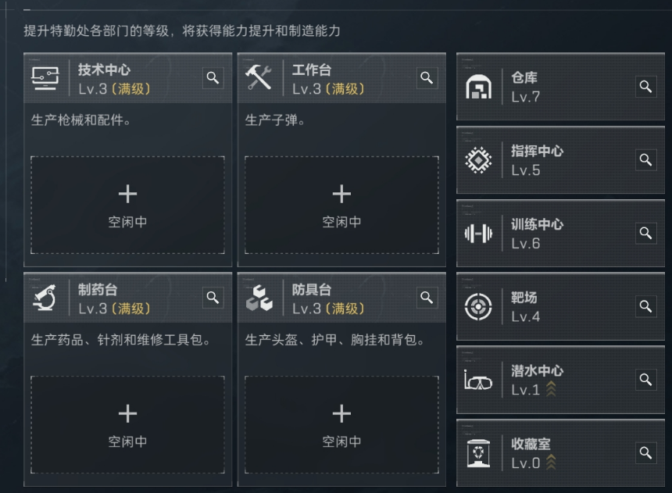The width and height of the screenshot is (672, 493).
Task: View 训练中心 details via magnifier
Action: pos(646,233)
